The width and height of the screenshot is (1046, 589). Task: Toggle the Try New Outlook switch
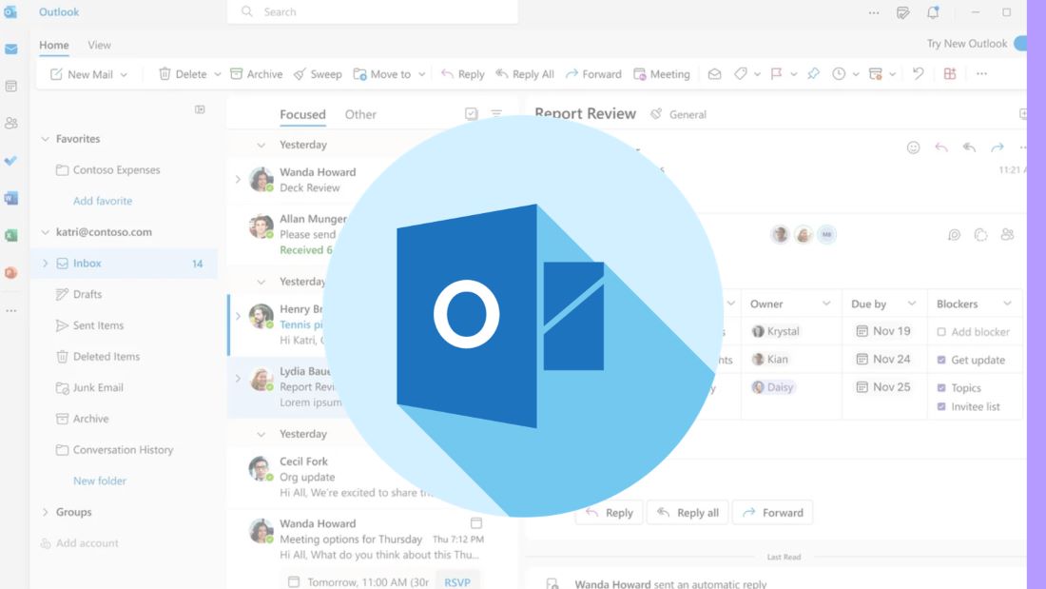click(1021, 44)
